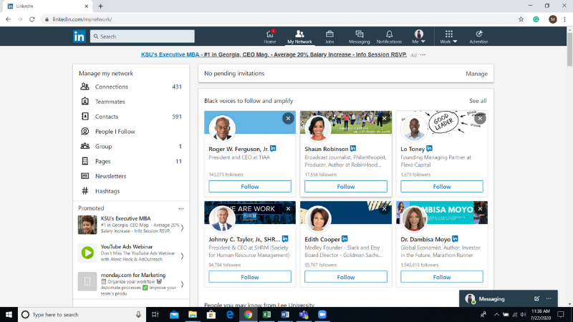Reload the page in Chrome
This screenshot has height=322, width=573.
click(32, 19)
